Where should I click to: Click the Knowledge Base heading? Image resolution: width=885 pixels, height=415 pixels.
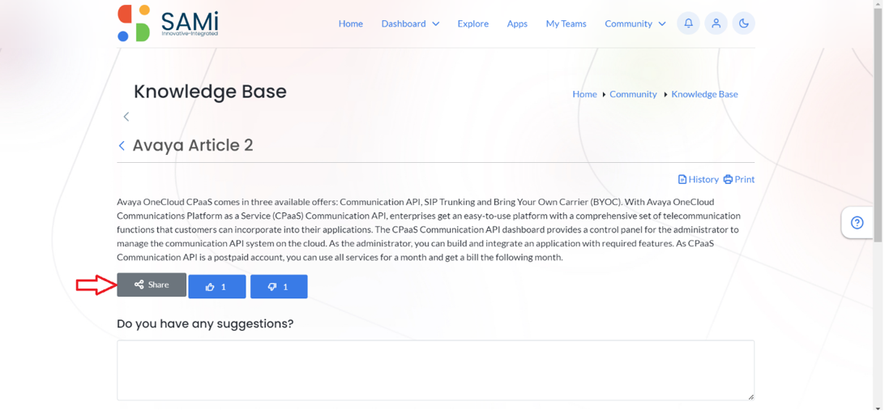tap(210, 92)
